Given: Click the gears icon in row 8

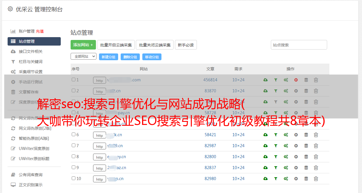Looking at the screenshot, I should [286, 157].
